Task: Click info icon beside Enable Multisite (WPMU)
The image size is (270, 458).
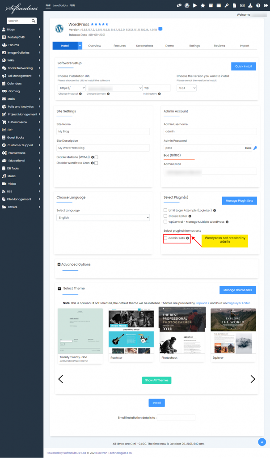Action: [x=93, y=157]
